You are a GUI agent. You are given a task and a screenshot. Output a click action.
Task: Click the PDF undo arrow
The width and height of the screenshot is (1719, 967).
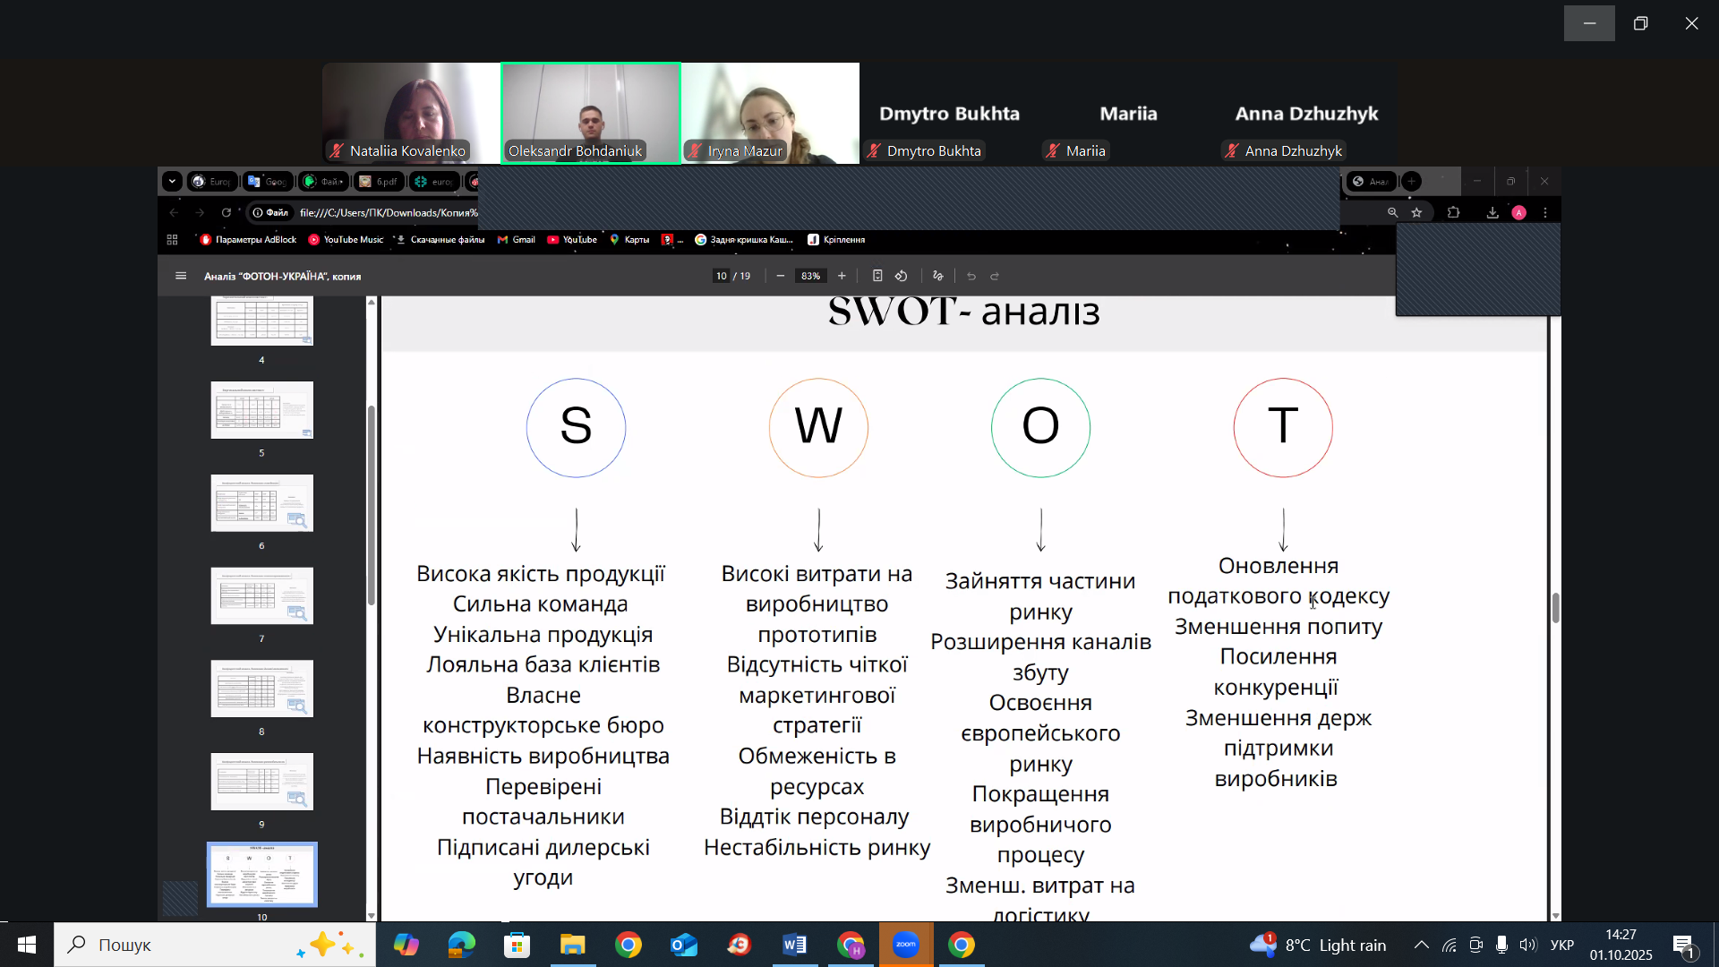click(971, 276)
